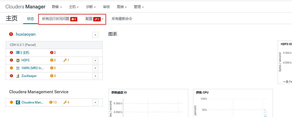Click the 主页 page title
This screenshot has height=117, width=292.
coord(12,18)
